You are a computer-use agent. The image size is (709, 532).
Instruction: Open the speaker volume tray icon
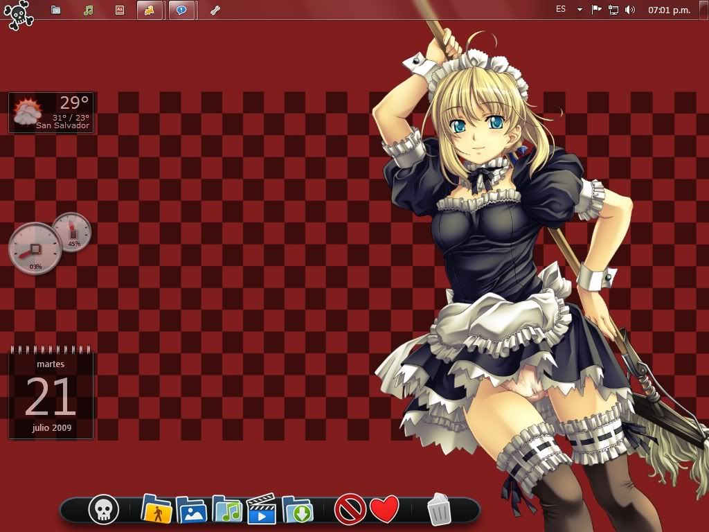point(630,10)
